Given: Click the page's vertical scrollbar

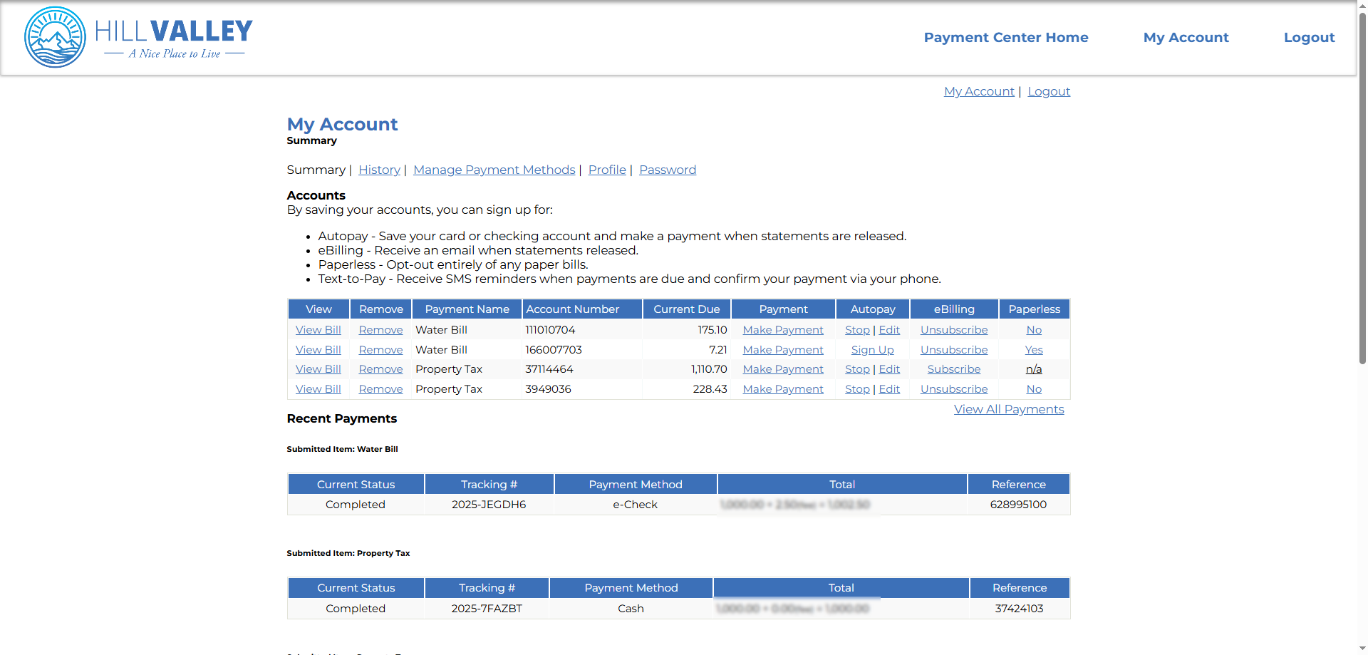Looking at the screenshot, I should 1362,187.
